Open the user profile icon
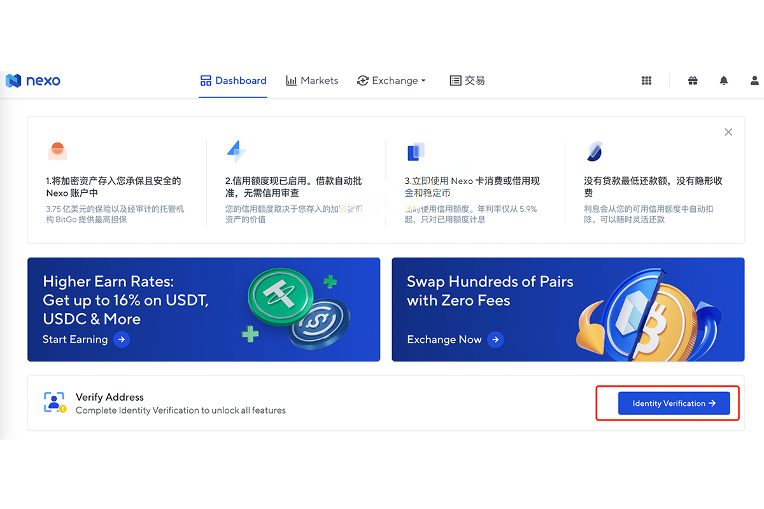The image size is (764, 509). [755, 81]
